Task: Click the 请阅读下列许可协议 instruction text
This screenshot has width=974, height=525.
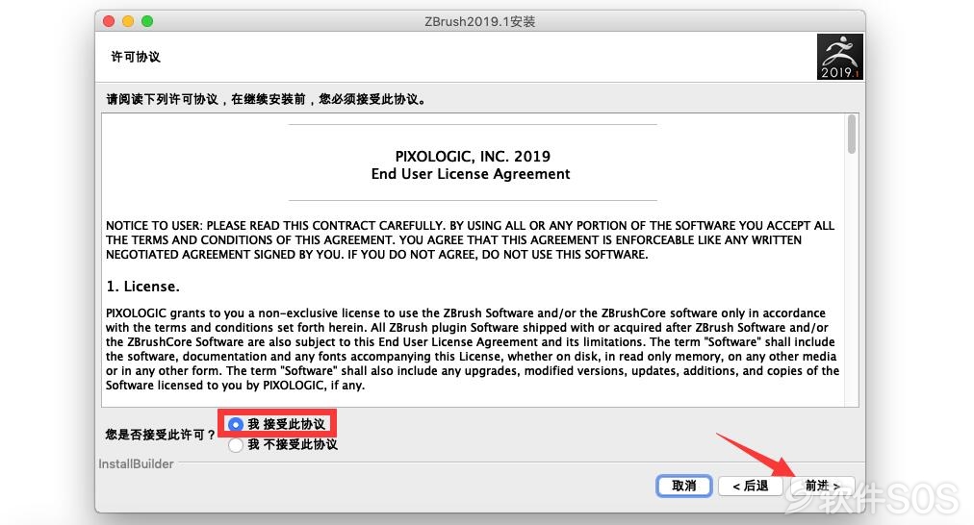Action: 267,99
